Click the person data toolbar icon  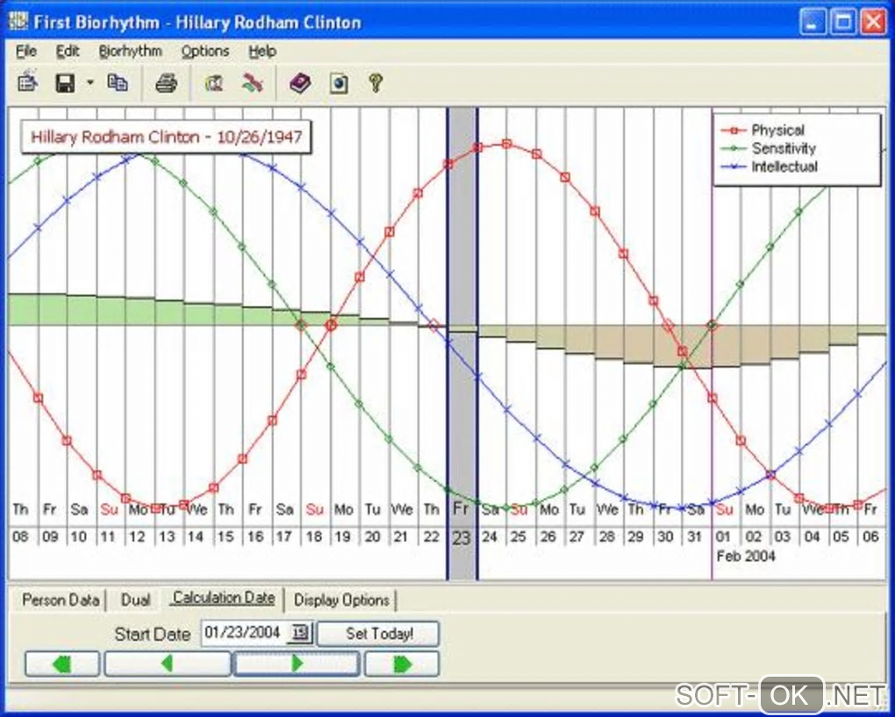pos(213,83)
